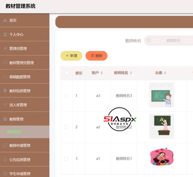The width and height of the screenshot is (193, 177).
Task: Click the trash icon on the 删除 button
Action: click(x=92, y=56)
